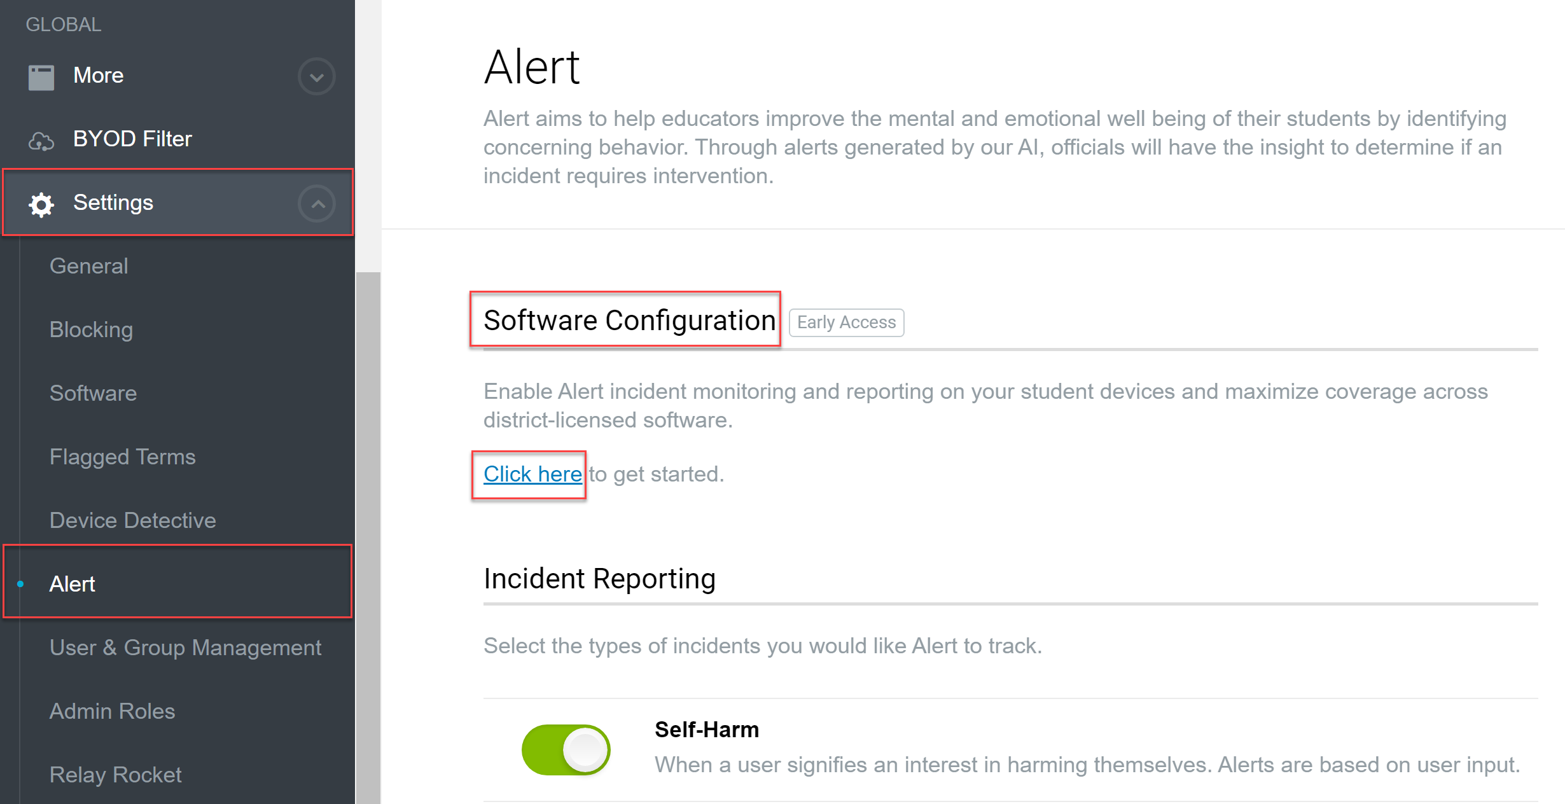Open Blocking settings
The height and width of the screenshot is (804, 1565).
(91, 329)
